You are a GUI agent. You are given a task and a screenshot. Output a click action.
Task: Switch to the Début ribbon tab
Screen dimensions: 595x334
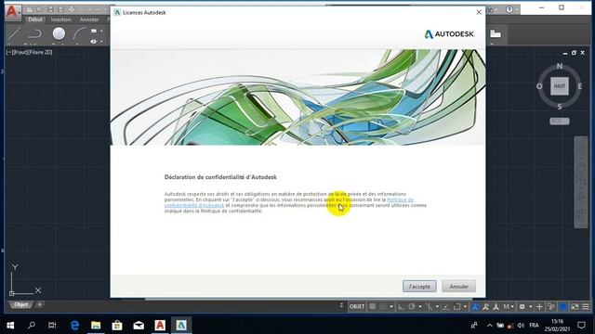coord(35,19)
